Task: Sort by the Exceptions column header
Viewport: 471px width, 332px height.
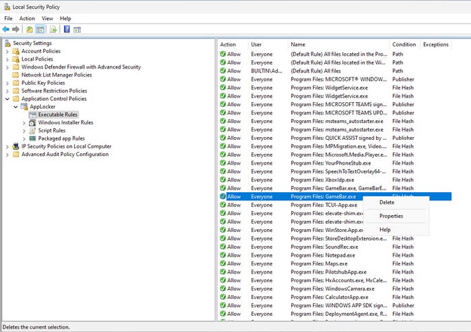Action: tap(435, 44)
